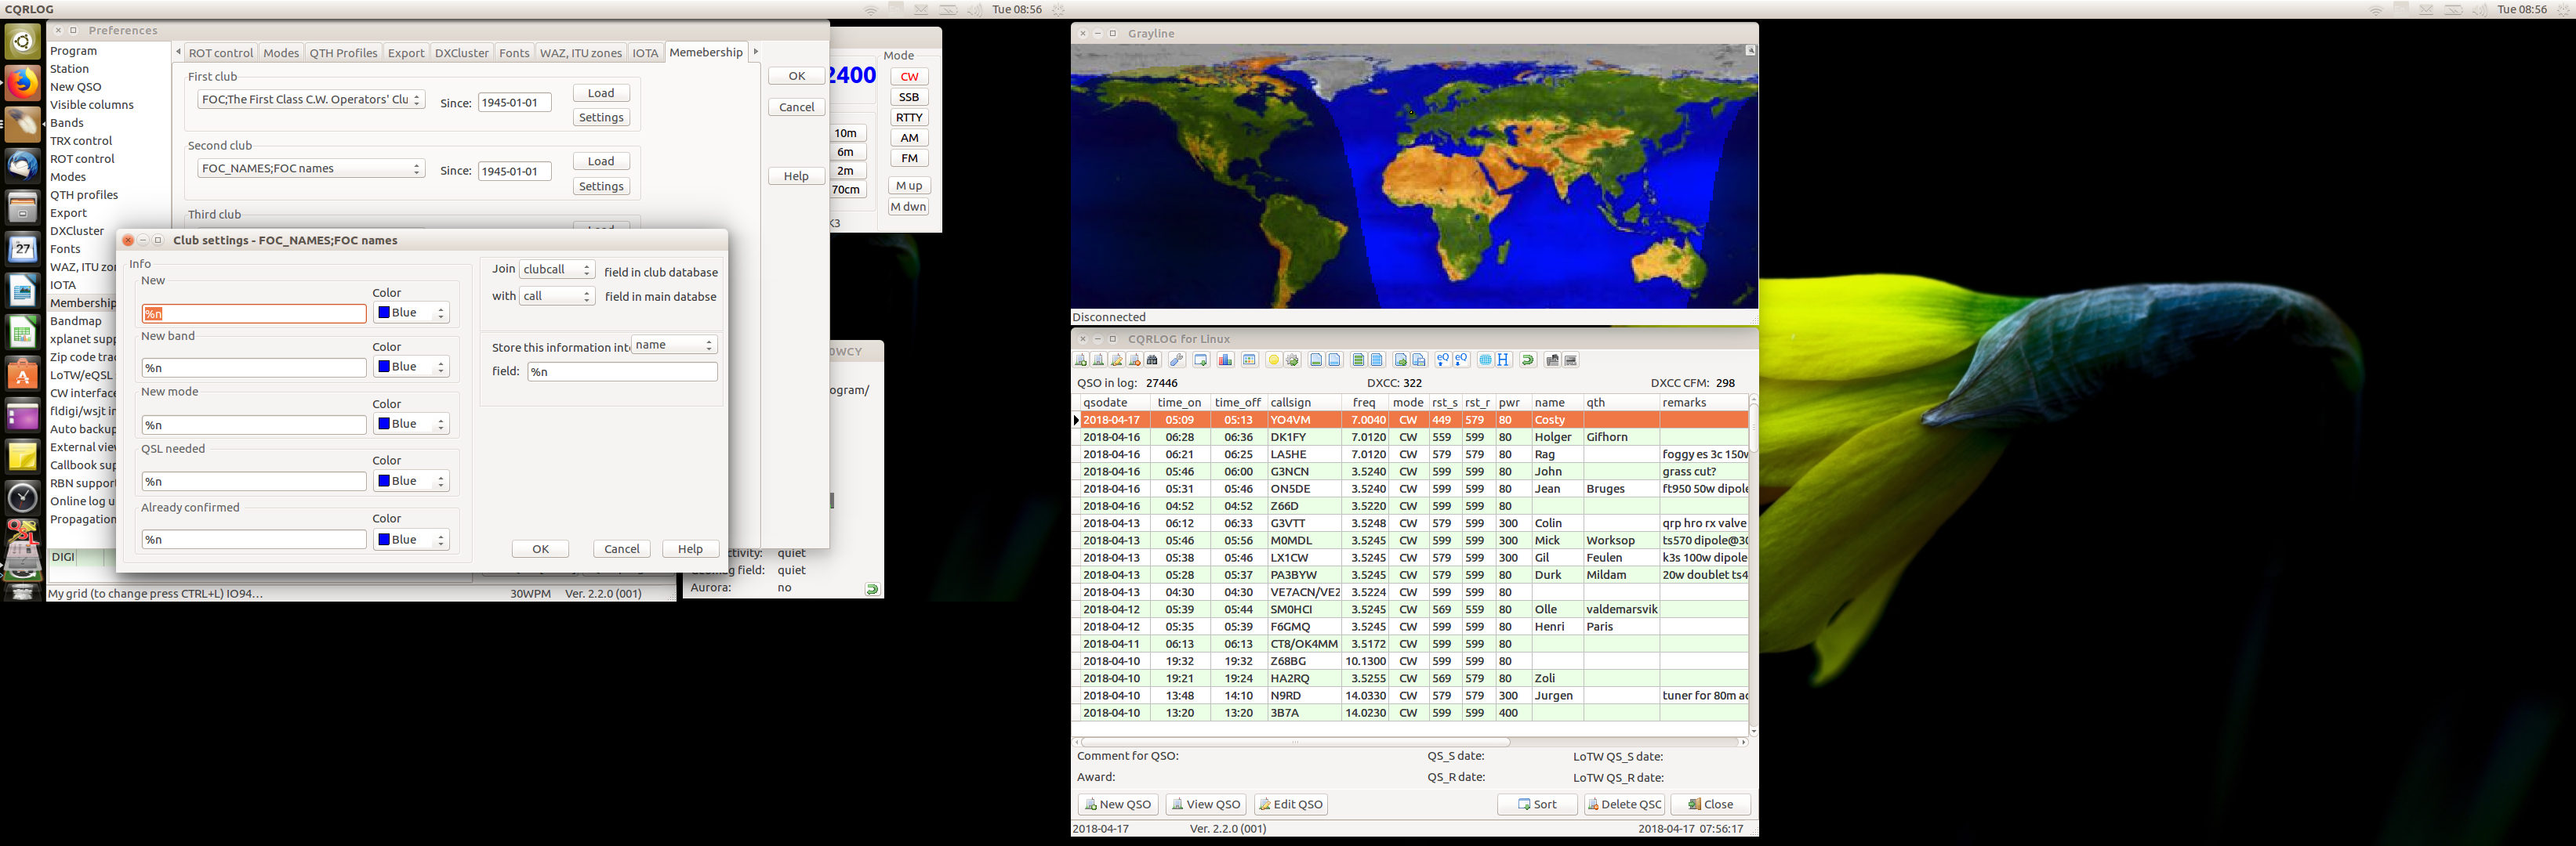The width and height of the screenshot is (2576, 846).
Task: Open Firefox from the dock
Action: 23,83
